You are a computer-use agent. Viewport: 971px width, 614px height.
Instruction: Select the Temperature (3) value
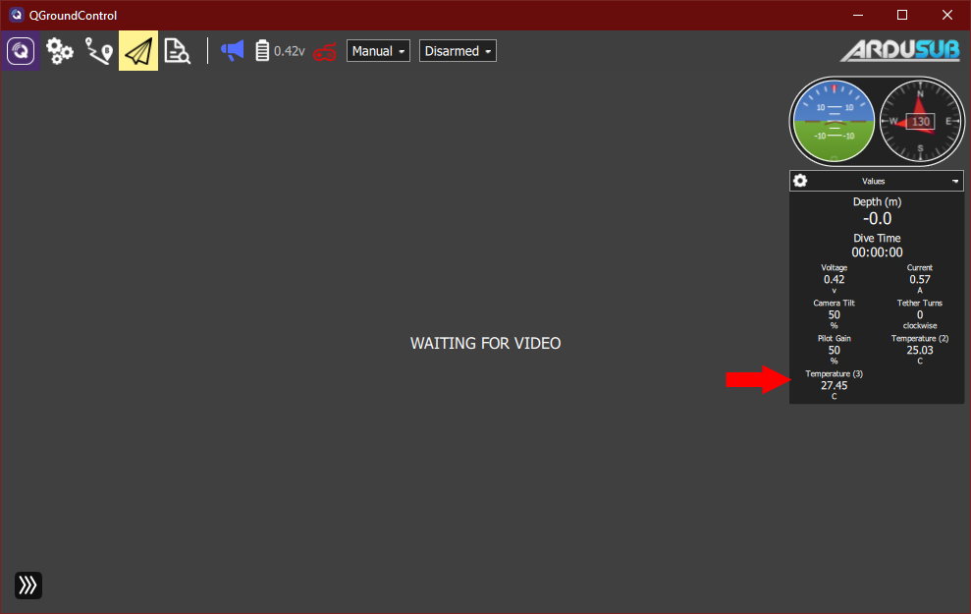point(834,385)
